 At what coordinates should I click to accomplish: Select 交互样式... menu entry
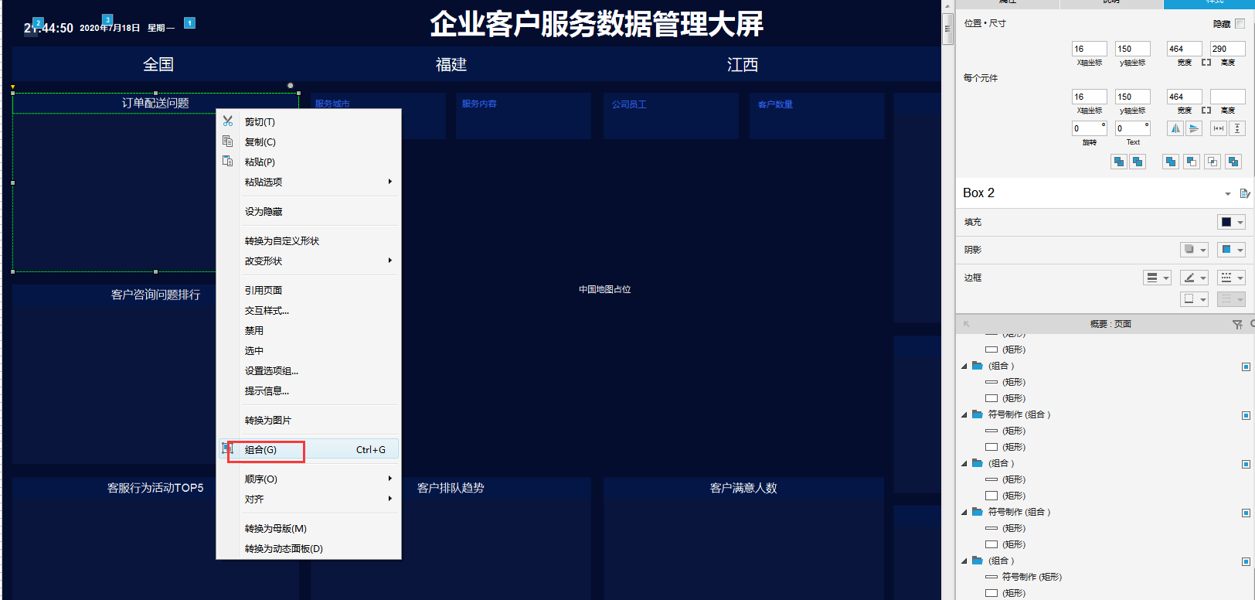point(309,311)
